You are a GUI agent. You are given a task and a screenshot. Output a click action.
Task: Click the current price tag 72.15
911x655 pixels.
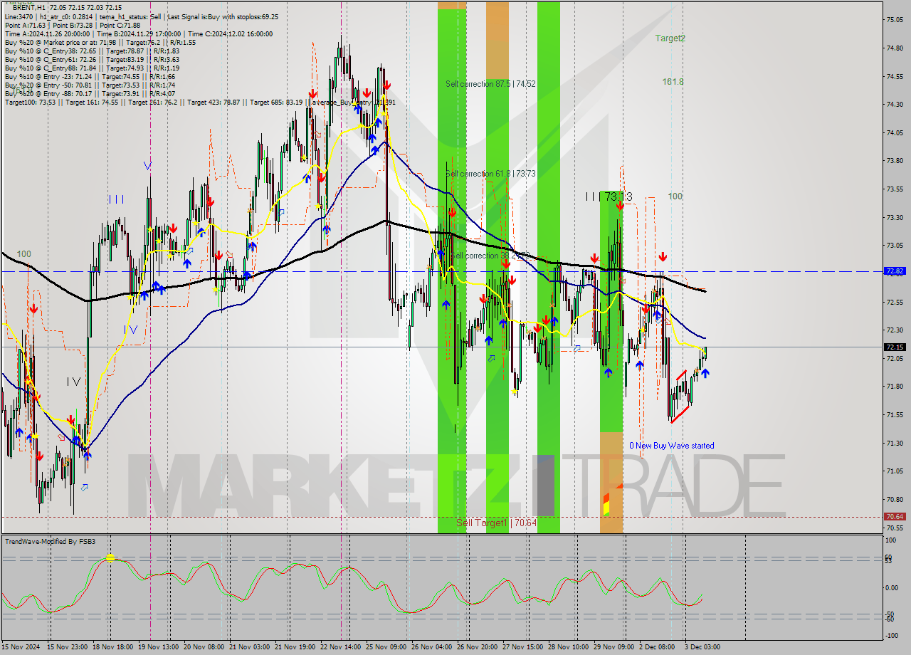(x=895, y=347)
